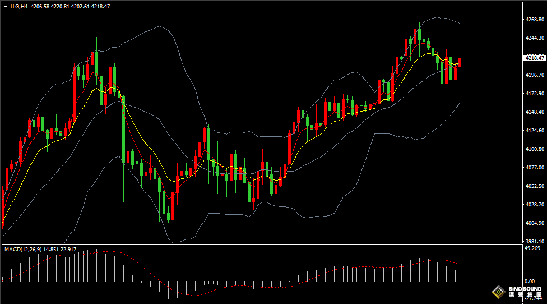Open the dropdown triangle beside LLG,H4
This screenshot has height=304, width=547.
point(6,6)
